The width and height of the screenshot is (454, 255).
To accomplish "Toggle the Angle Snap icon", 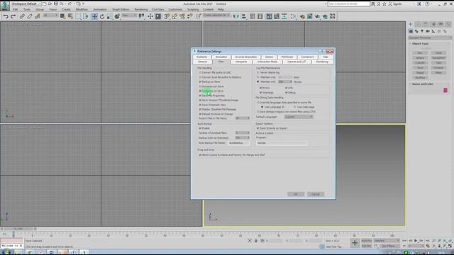I will [175, 16].
